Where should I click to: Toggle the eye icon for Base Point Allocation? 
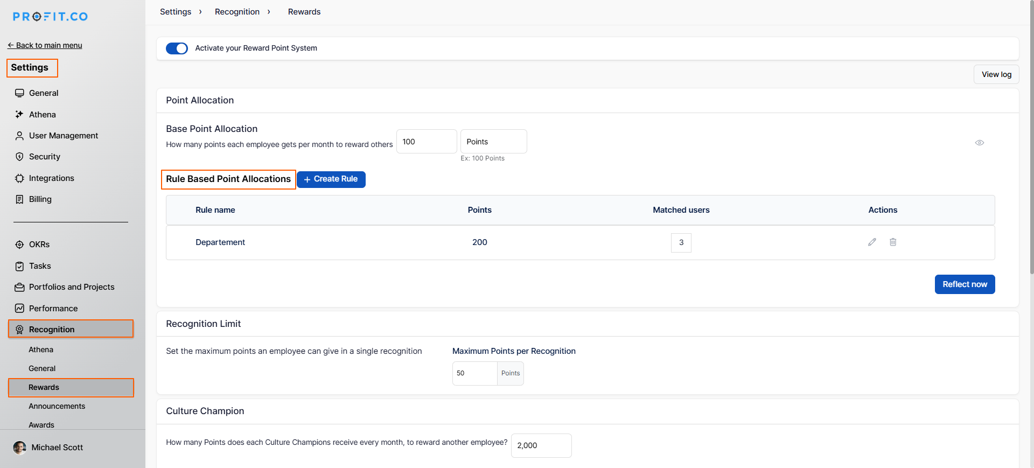[979, 143]
